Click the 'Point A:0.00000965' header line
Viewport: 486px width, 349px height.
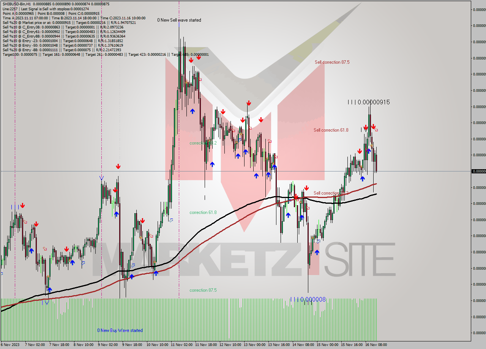(x=51, y=13)
